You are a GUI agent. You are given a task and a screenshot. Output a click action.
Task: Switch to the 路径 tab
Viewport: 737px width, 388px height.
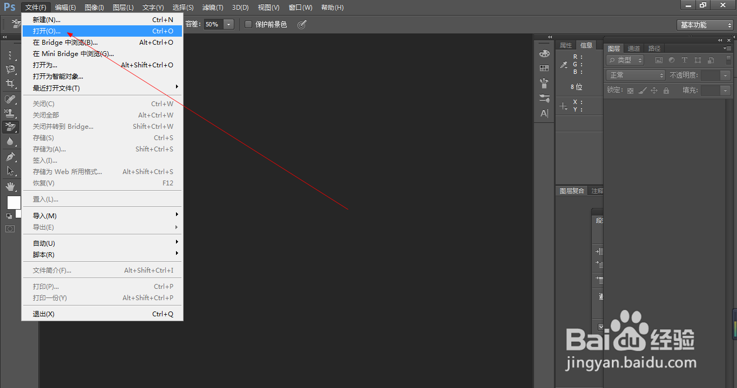tap(654, 48)
